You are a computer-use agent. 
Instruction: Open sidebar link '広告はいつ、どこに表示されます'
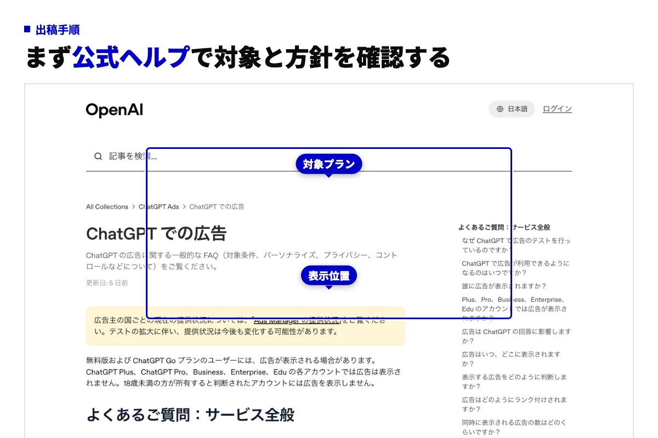(x=511, y=359)
